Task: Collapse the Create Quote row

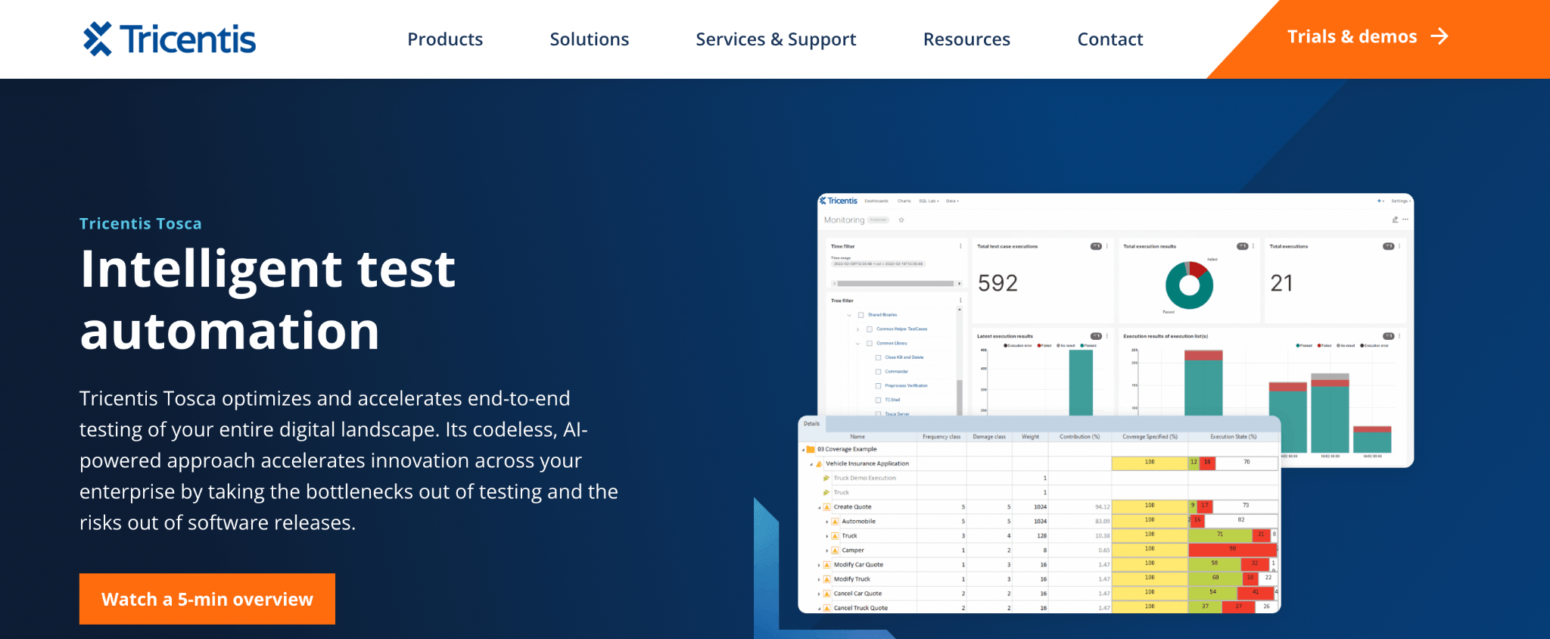Action: coord(819,507)
